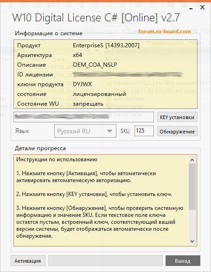Click the dropdown arrow beside Русский RU
211x272 pixels.
pyautogui.click(x=109, y=131)
